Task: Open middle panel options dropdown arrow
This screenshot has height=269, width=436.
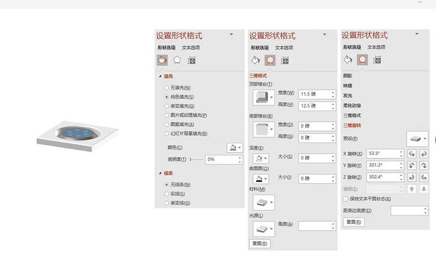Action: tap(324, 35)
